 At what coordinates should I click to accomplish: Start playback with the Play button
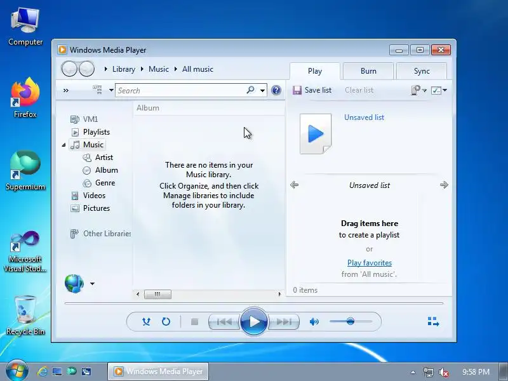click(x=254, y=321)
